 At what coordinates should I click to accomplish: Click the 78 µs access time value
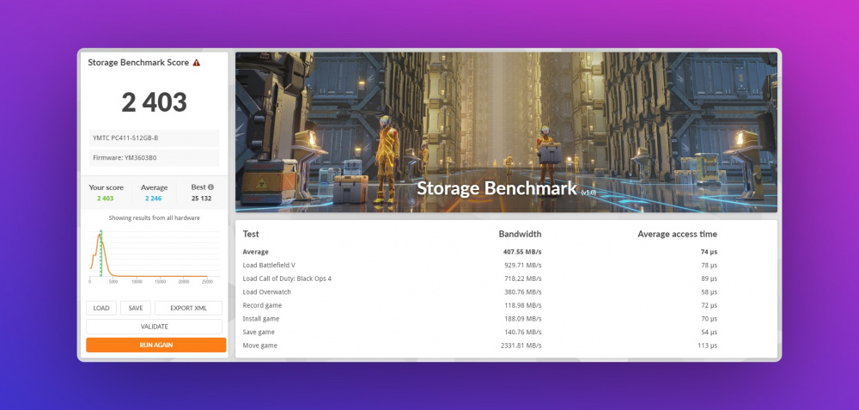(710, 266)
